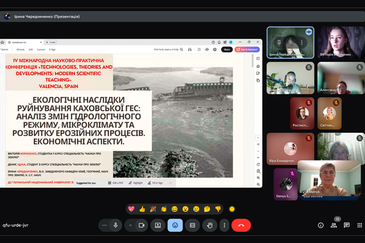365x243 pixels.
Task: Go to next page with down chevron
Action: [258, 158]
